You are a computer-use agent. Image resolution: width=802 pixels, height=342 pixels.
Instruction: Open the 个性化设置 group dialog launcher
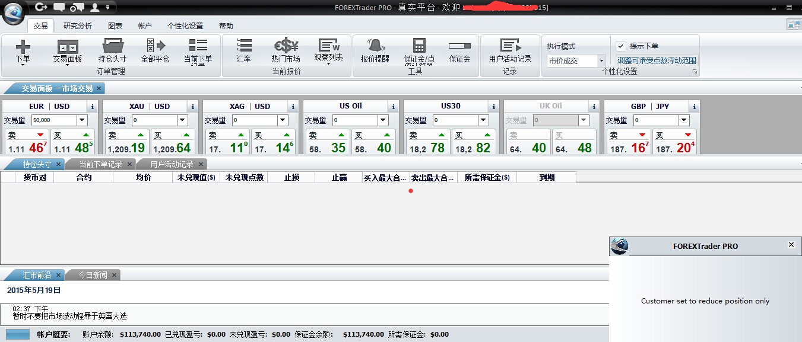point(695,72)
